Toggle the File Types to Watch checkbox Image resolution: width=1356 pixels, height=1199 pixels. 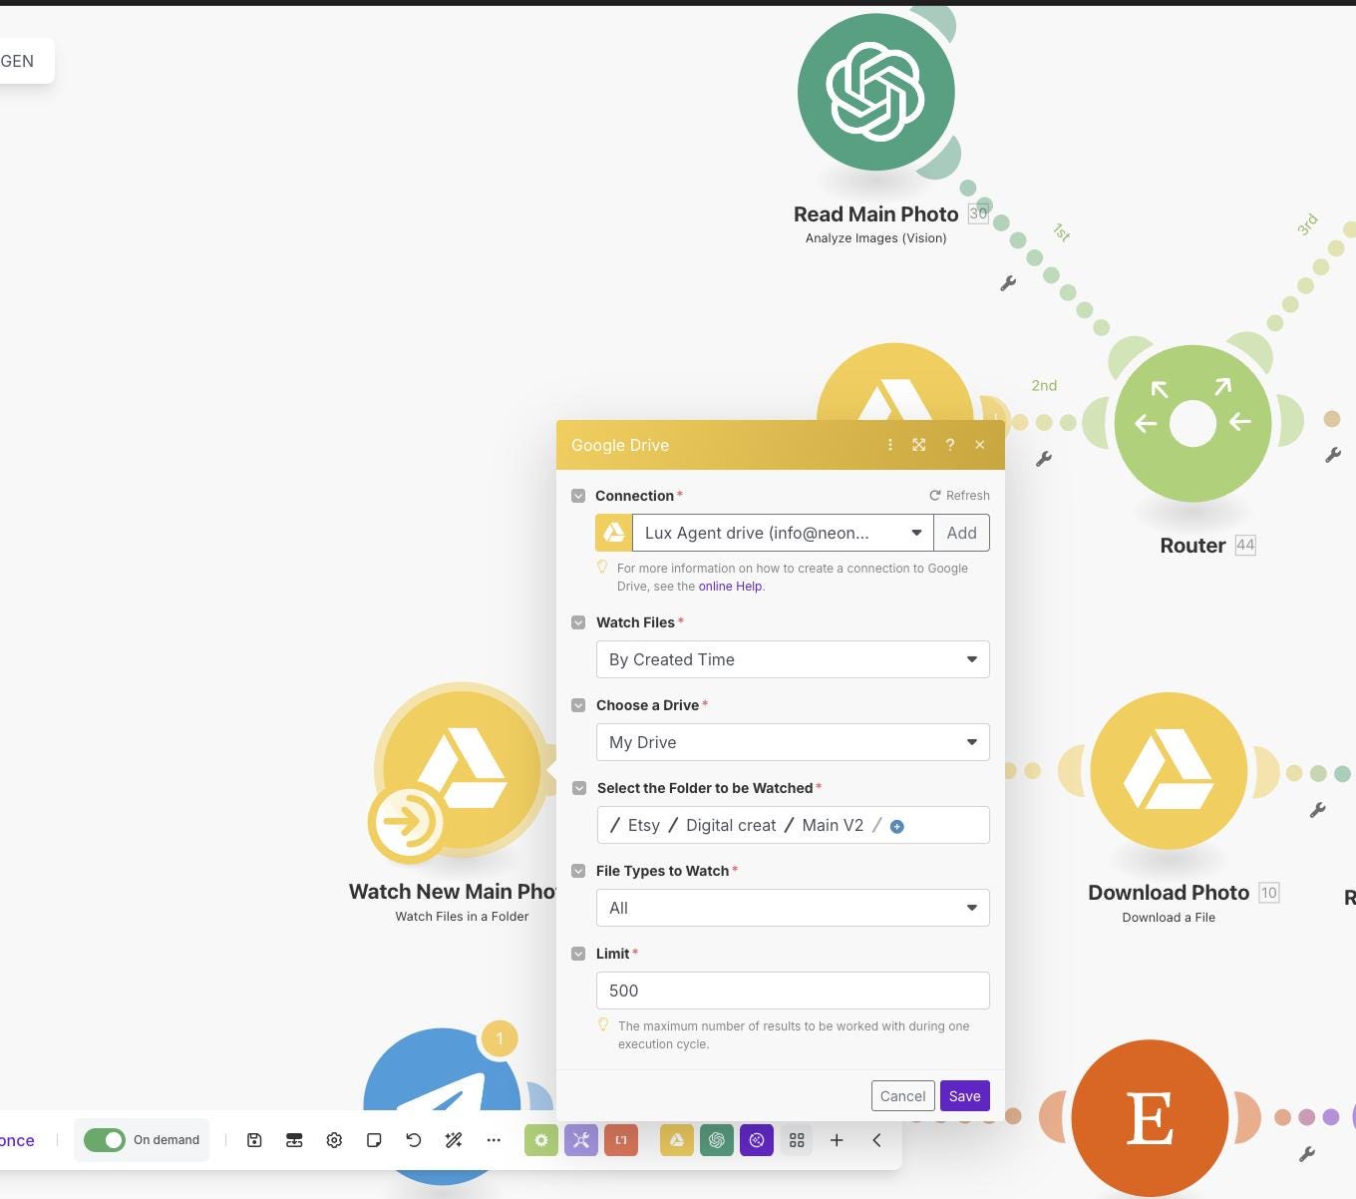[x=578, y=871]
